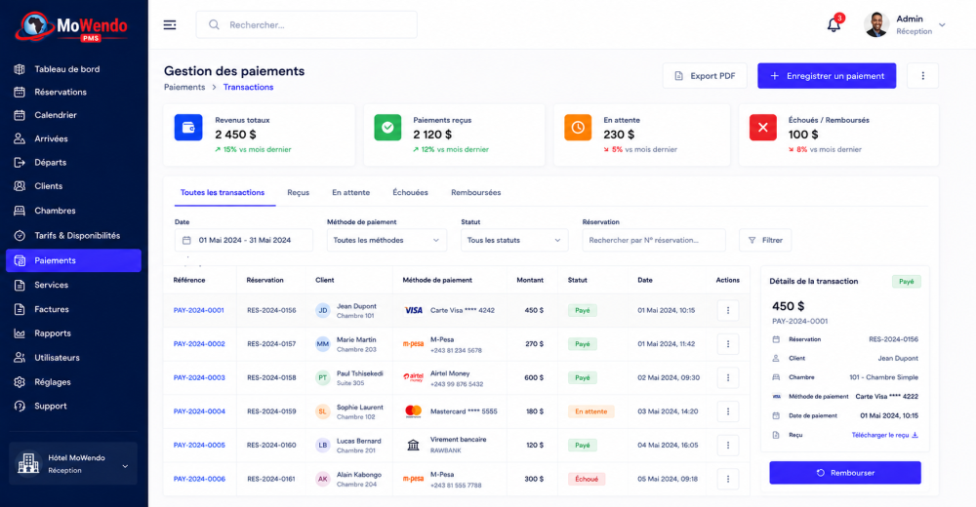The width and height of the screenshot is (976, 507).
Task: Click the JD avatar for Jean Dupont
Action: (x=322, y=310)
